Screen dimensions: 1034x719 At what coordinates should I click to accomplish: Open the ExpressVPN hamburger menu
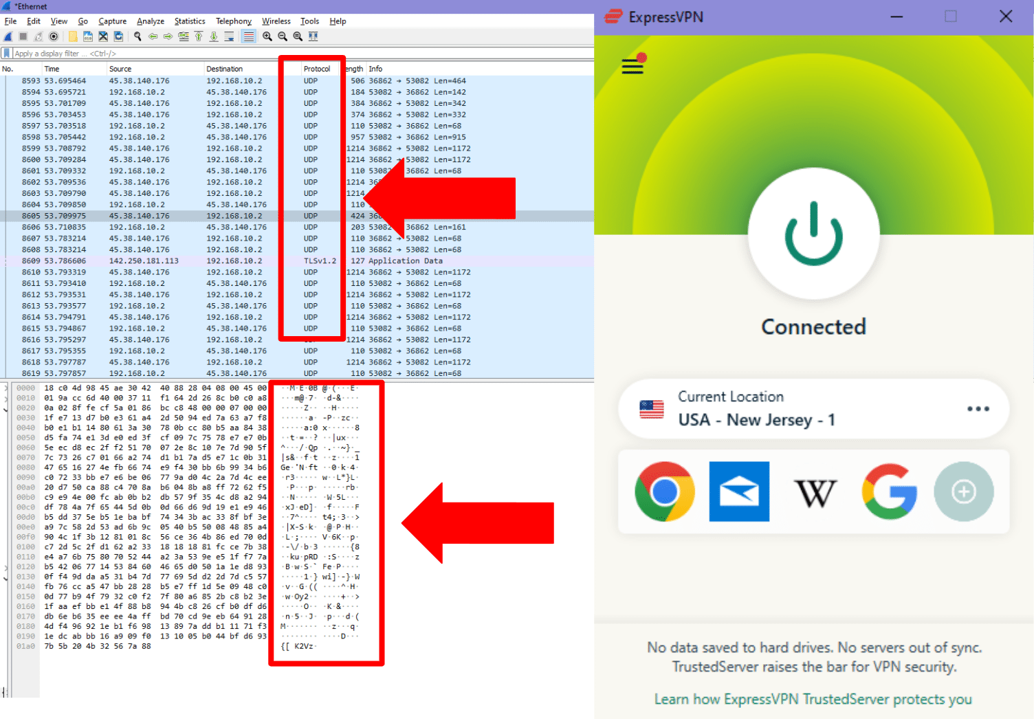pyautogui.click(x=632, y=66)
